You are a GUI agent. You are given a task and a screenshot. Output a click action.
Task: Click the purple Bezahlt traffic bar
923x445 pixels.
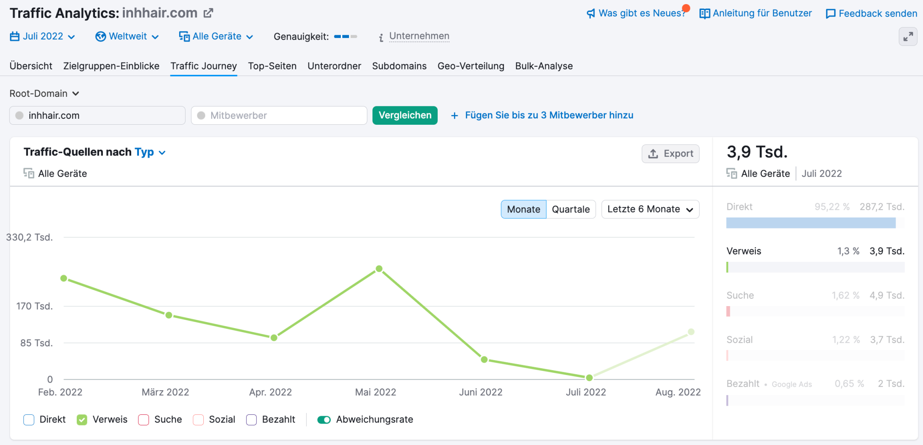pos(727,400)
